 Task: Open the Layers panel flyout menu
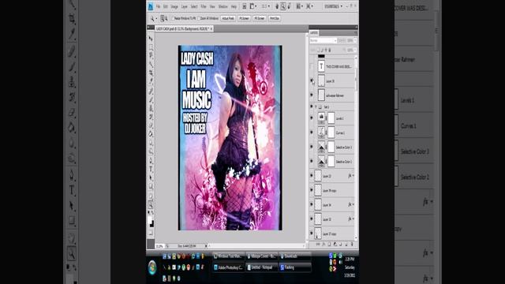(x=356, y=33)
